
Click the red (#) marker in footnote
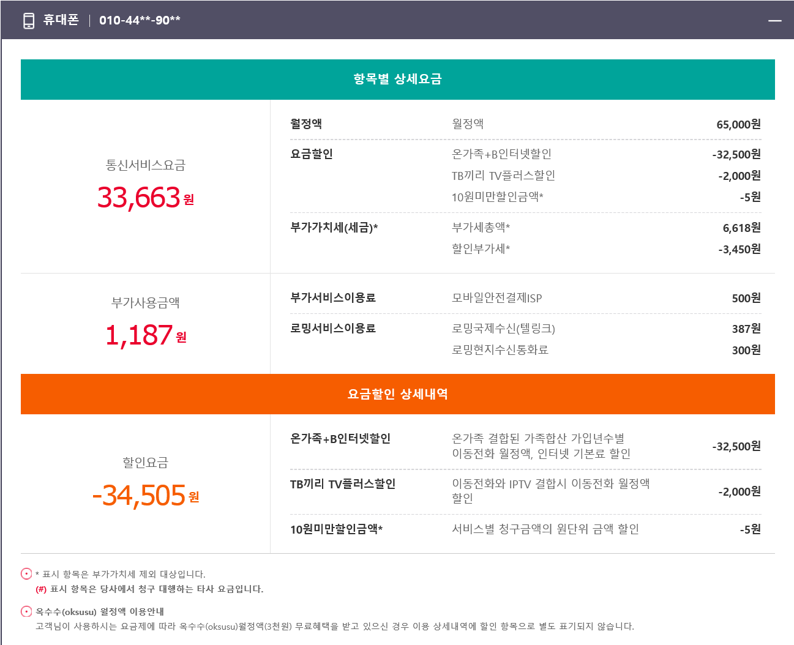(41, 589)
